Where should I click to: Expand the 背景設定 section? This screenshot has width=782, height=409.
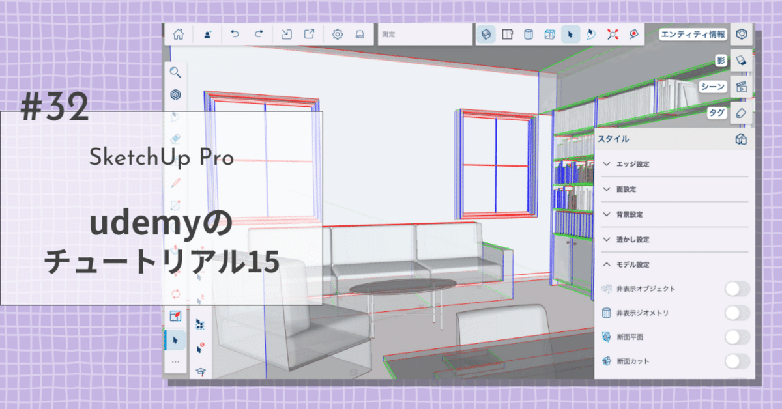(x=674, y=214)
